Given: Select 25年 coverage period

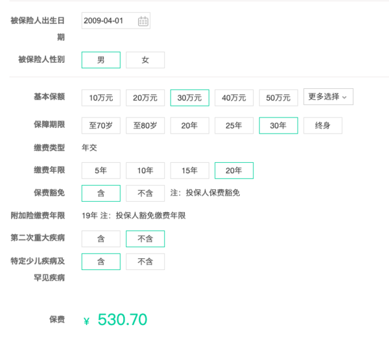Looking at the screenshot, I should [234, 125].
